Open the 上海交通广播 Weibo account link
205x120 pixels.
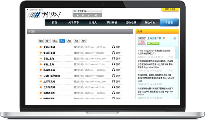coord(154,38)
